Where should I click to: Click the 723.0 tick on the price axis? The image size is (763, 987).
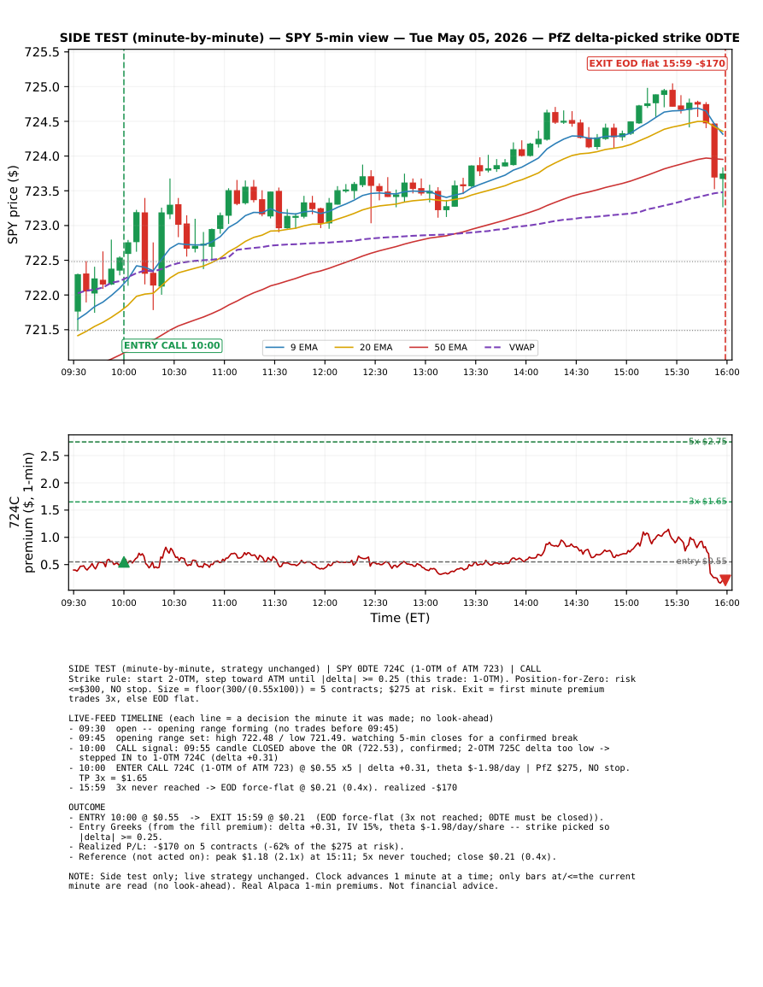42,226
